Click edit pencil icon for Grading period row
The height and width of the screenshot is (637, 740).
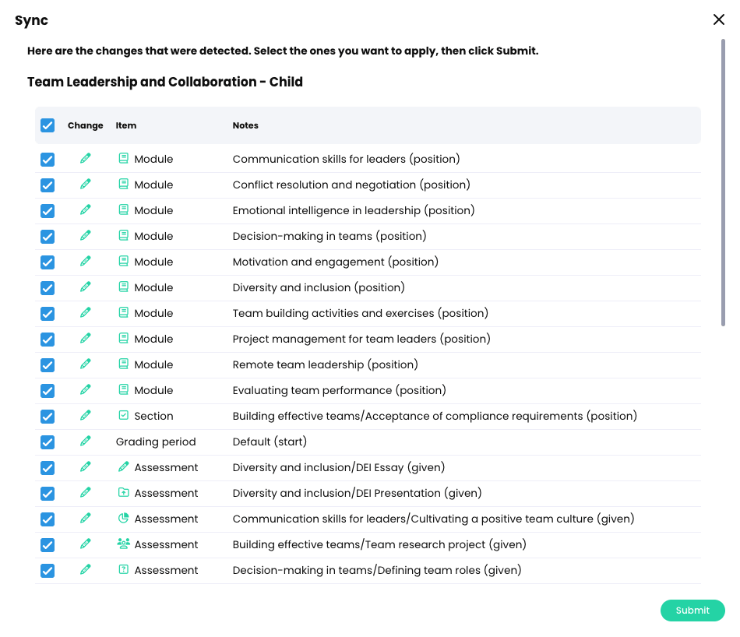click(86, 442)
